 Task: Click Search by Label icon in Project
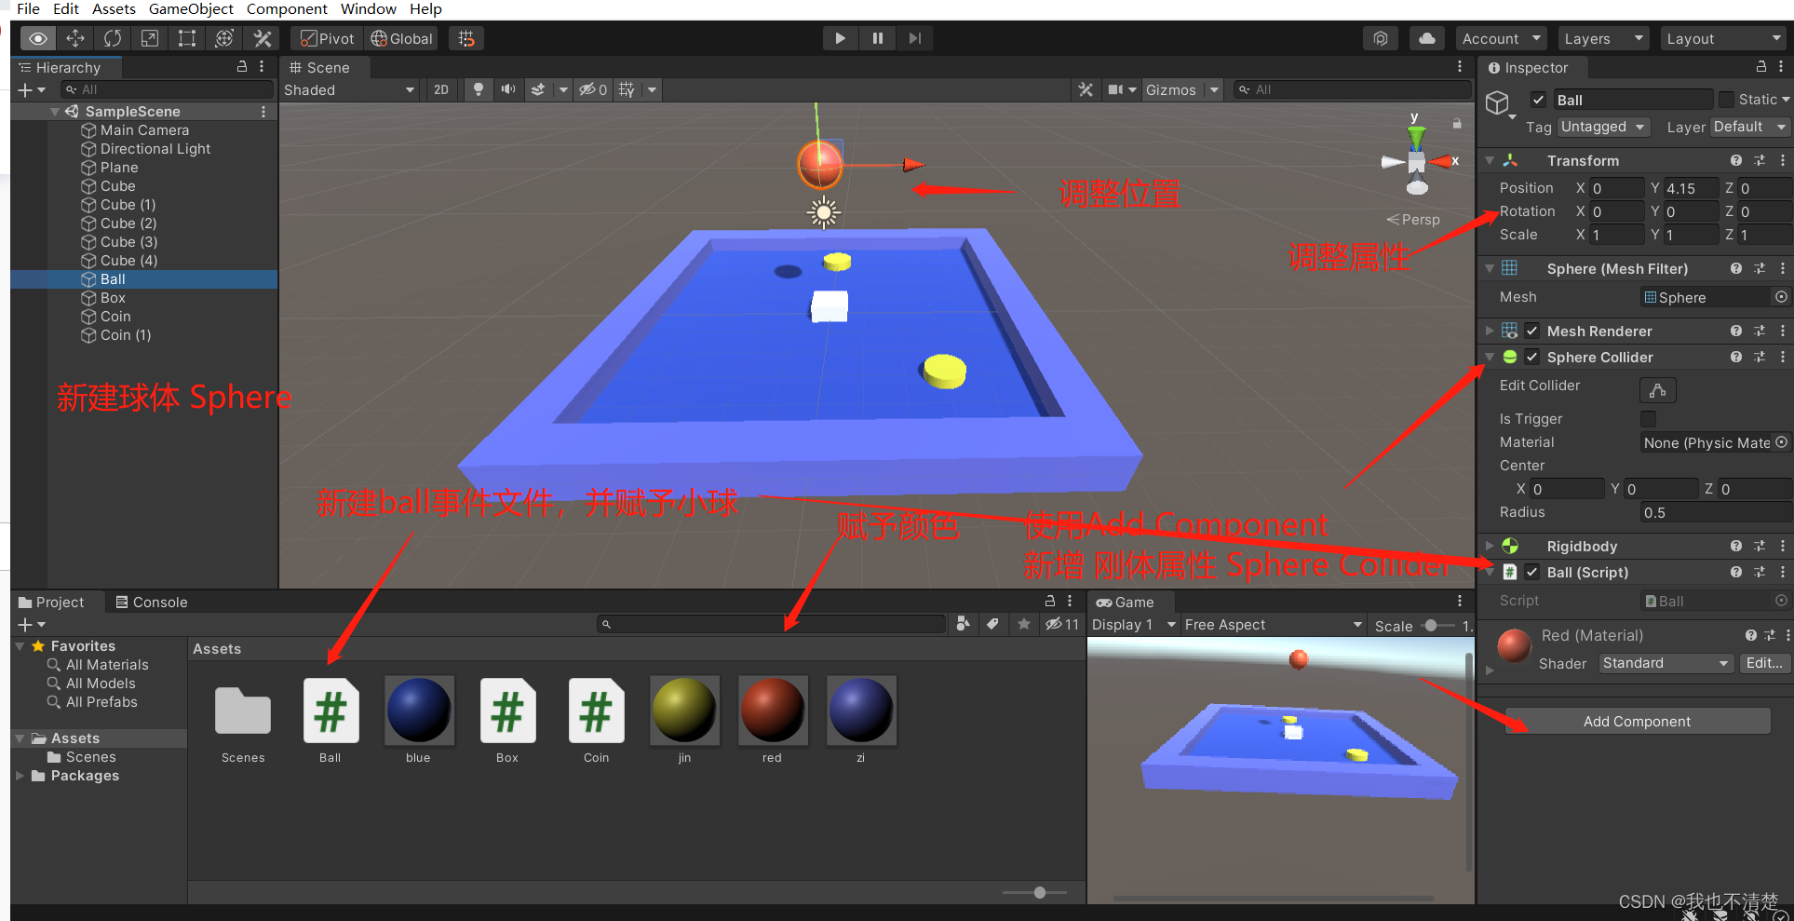[x=992, y=624]
